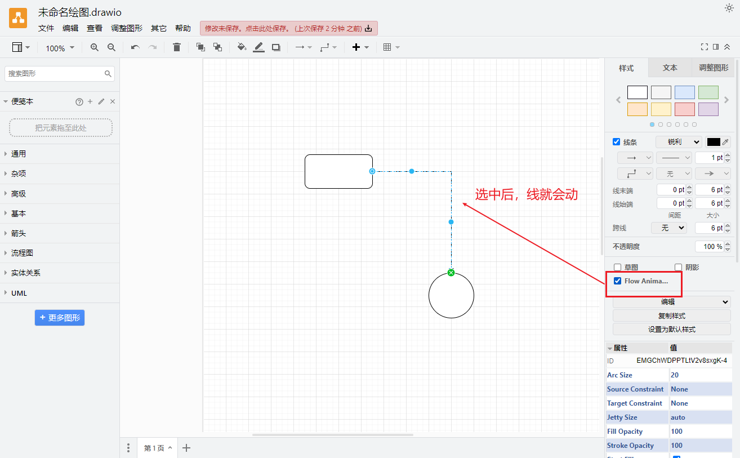
Task: Open the pages menu three-dot icon
Action: (128, 448)
